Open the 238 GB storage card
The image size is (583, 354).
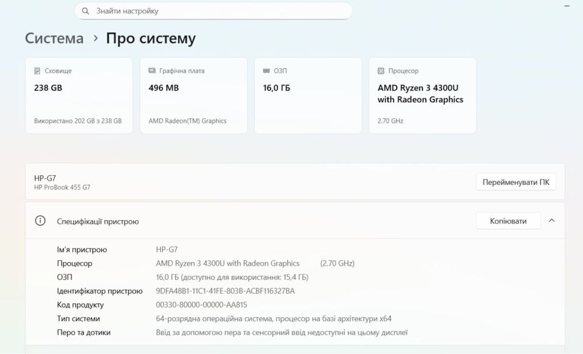click(79, 95)
